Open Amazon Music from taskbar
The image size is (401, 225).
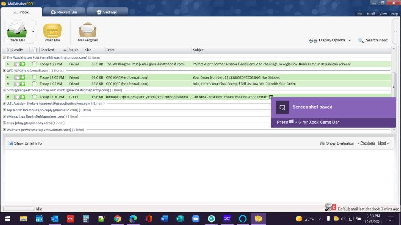[227, 219]
